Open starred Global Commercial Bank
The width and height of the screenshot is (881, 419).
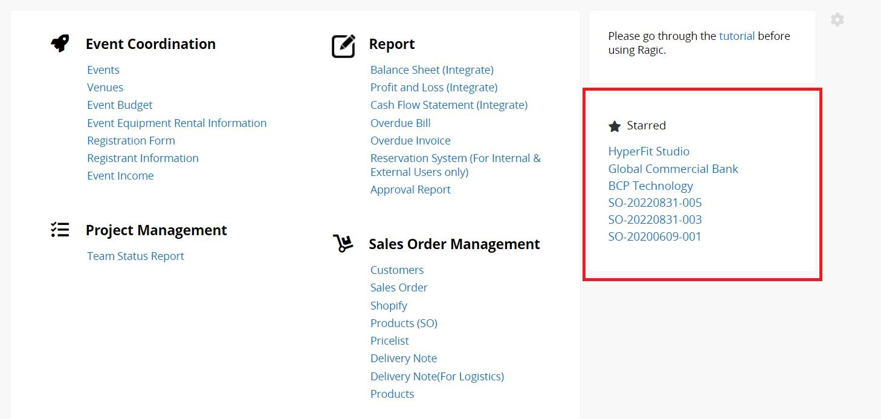[673, 169]
